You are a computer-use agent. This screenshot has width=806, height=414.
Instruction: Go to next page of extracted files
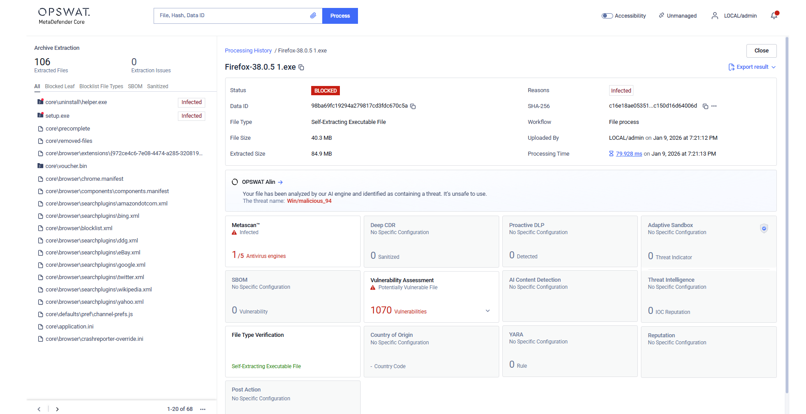[x=57, y=409]
